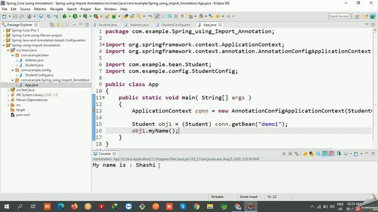The width and height of the screenshot is (378, 212).
Task: Click the New file toolbar icon
Action: pyautogui.click(x=4, y=16)
